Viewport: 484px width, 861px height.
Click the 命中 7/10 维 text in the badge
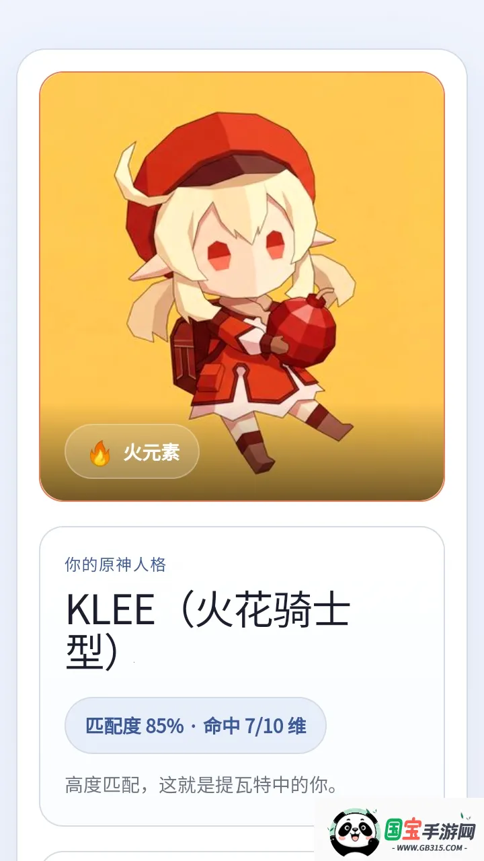tap(255, 726)
